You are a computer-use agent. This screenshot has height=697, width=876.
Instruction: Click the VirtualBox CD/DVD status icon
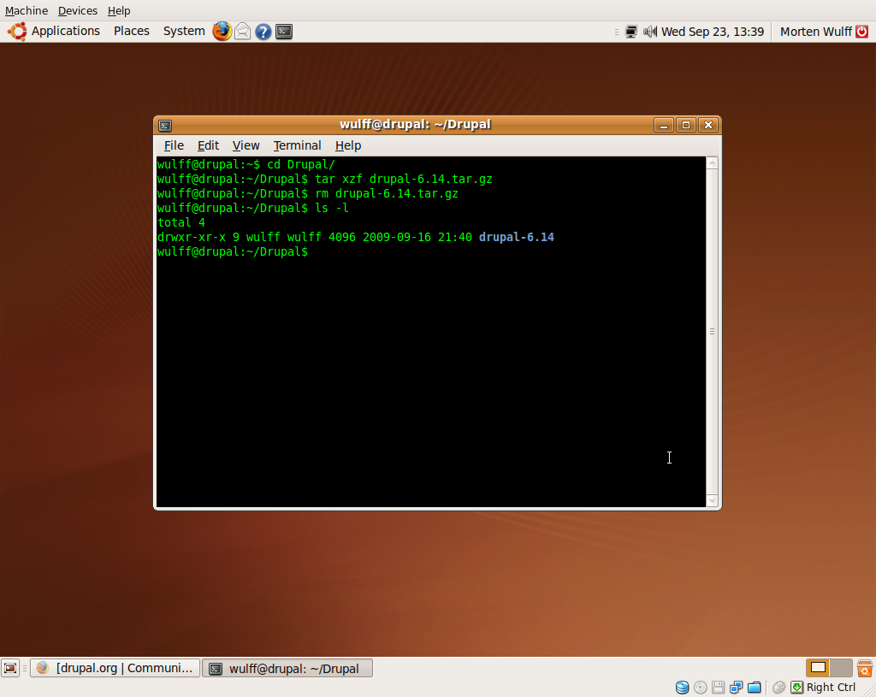pos(701,688)
